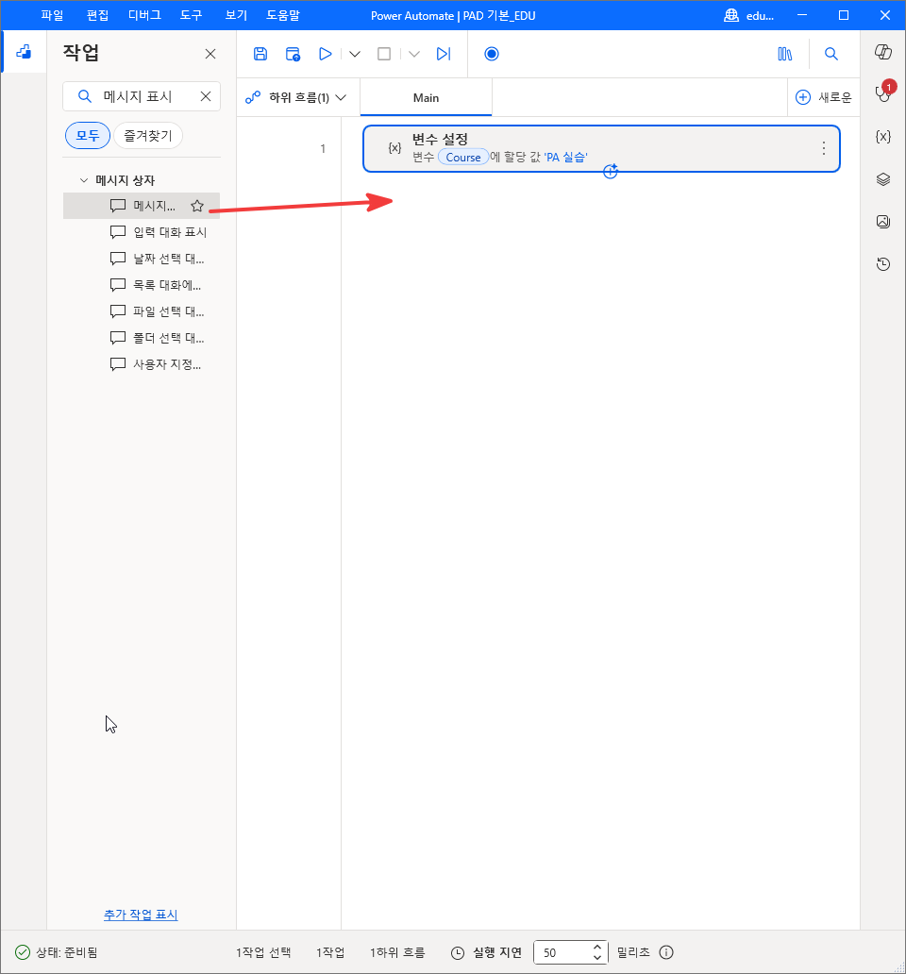Open the 편집 menu
The width and height of the screenshot is (906, 974).
click(x=97, y=15)
